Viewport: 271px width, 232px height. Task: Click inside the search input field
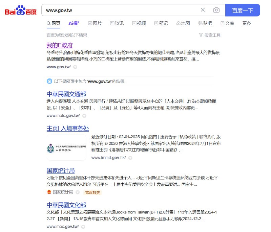(119, 10)
